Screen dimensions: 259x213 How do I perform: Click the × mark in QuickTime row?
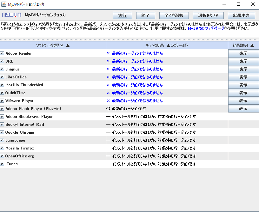108,93
